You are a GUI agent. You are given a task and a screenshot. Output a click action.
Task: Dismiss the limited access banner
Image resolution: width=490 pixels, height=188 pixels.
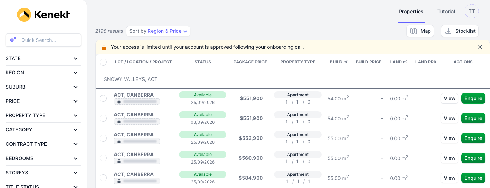point(480,47)
